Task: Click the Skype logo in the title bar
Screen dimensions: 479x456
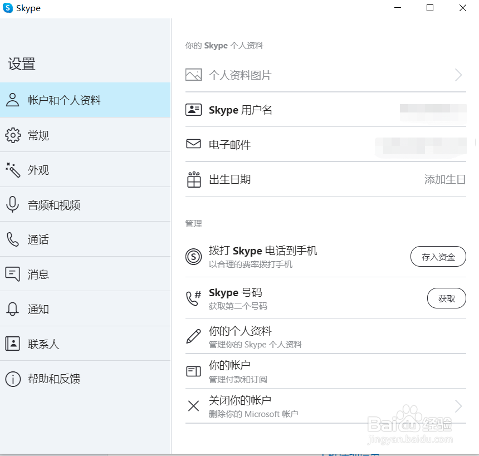Action: (x=8, y=8)
